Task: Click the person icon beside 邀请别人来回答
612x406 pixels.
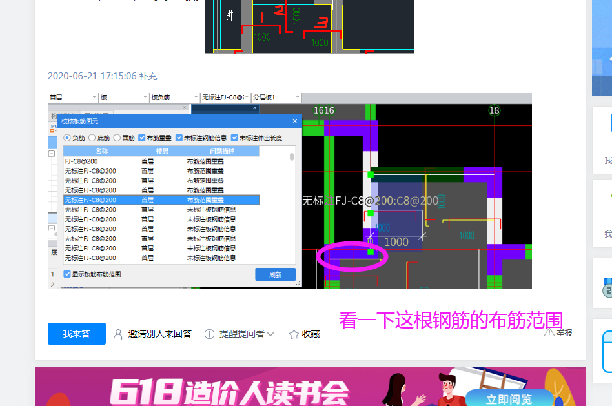Action: point(118,334)
